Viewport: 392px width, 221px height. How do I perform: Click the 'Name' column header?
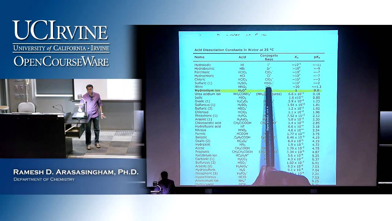click(199, 57)
